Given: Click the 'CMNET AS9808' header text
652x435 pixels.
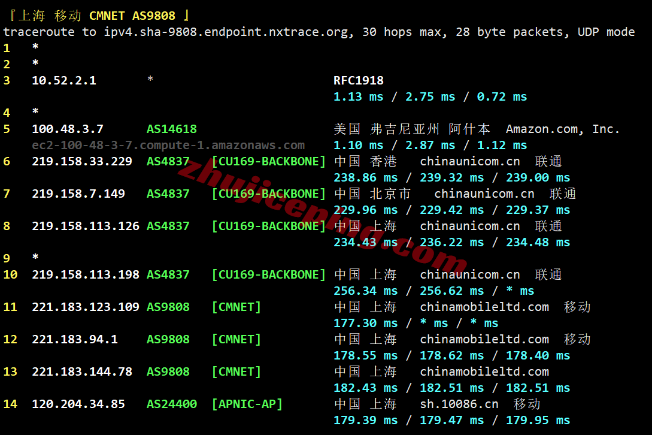Looking at the screenshot, I should [x=132, y=16].
